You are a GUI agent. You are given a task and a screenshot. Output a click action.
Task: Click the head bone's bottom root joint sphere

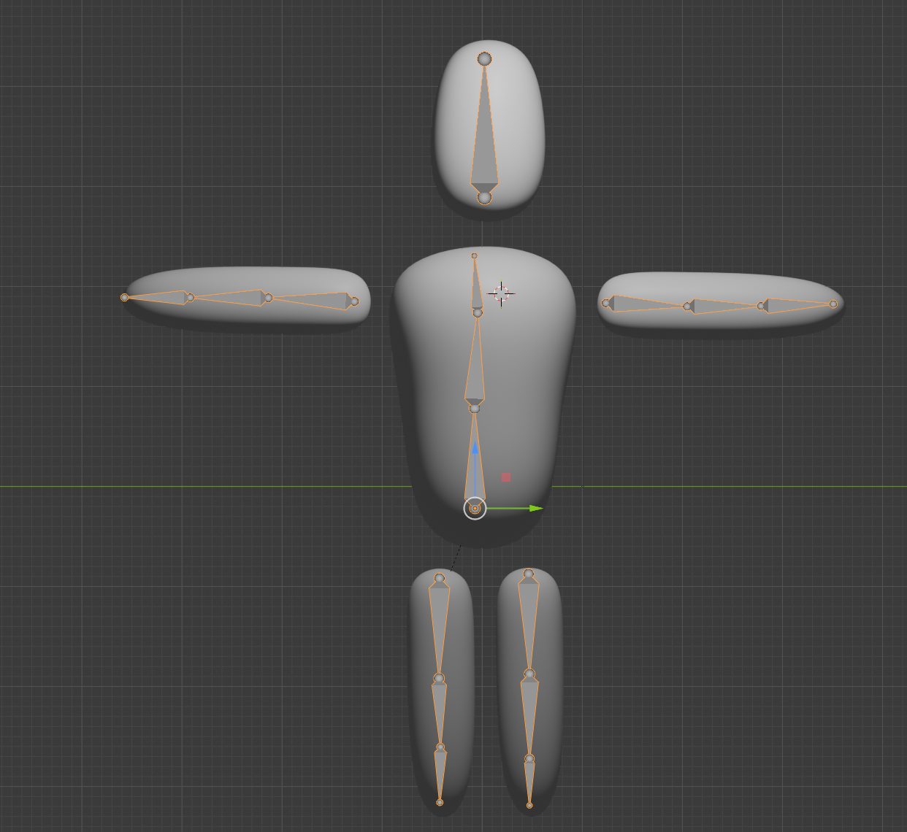coord(484,198)
